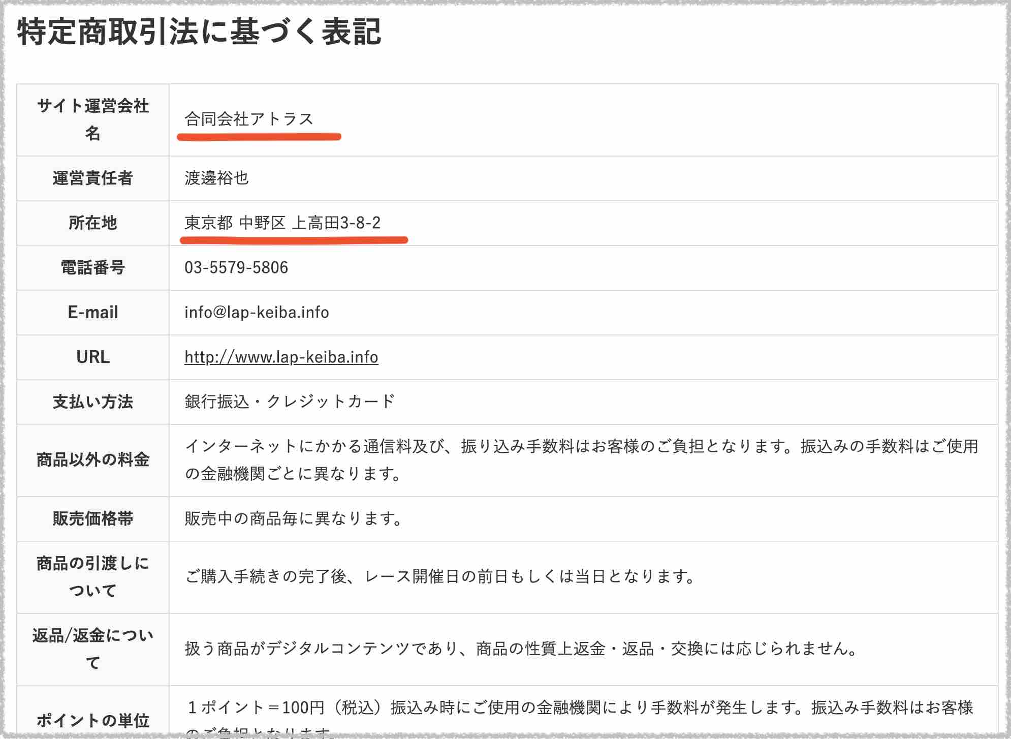Click the 商品以外の料金 header cell

pyautogui.click(x=92, y=460)
